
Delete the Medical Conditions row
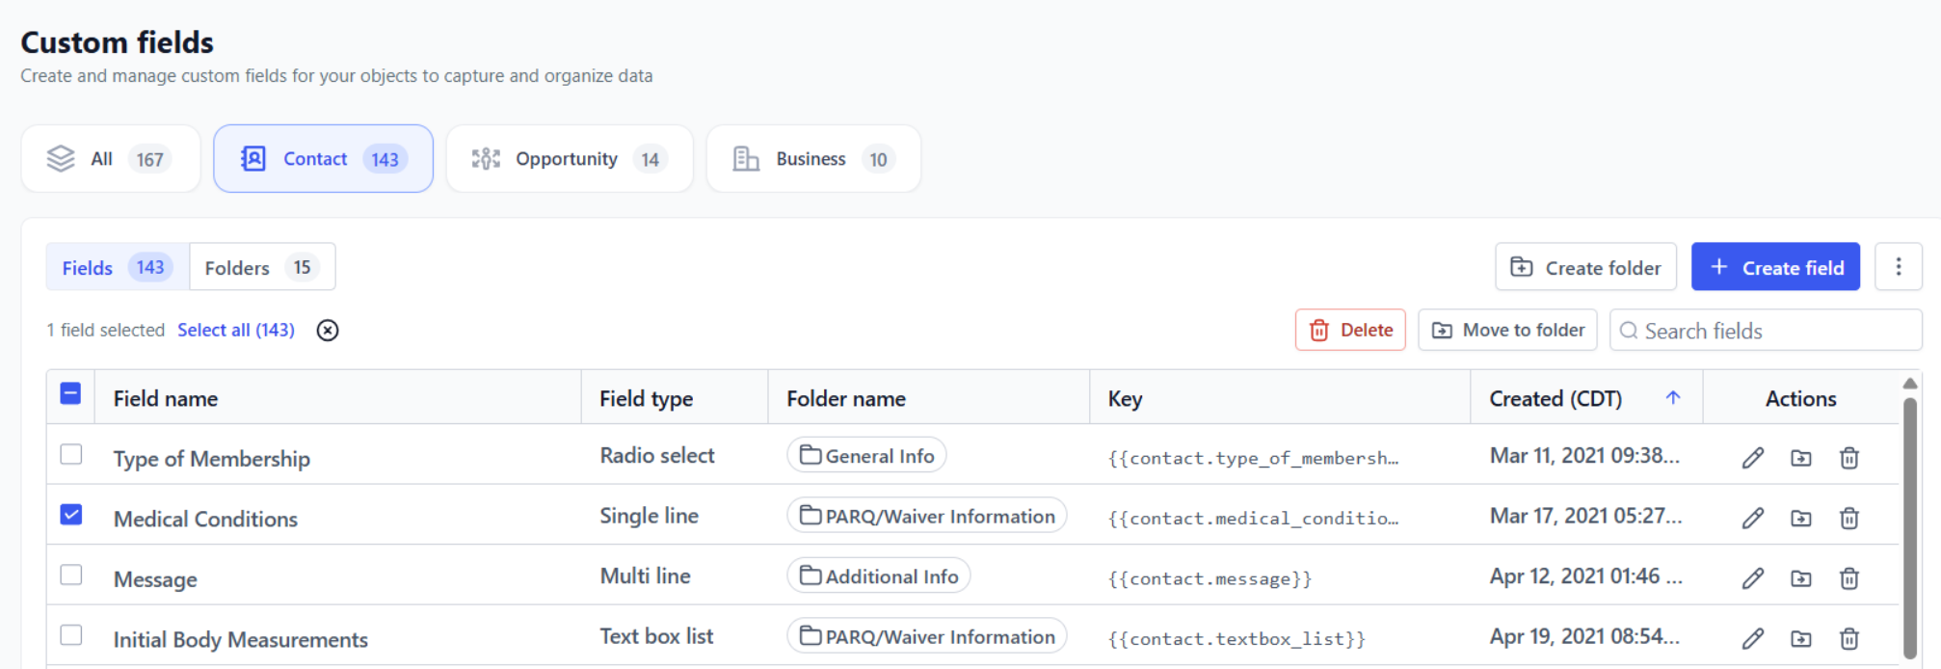click(x=1849, y=519)
